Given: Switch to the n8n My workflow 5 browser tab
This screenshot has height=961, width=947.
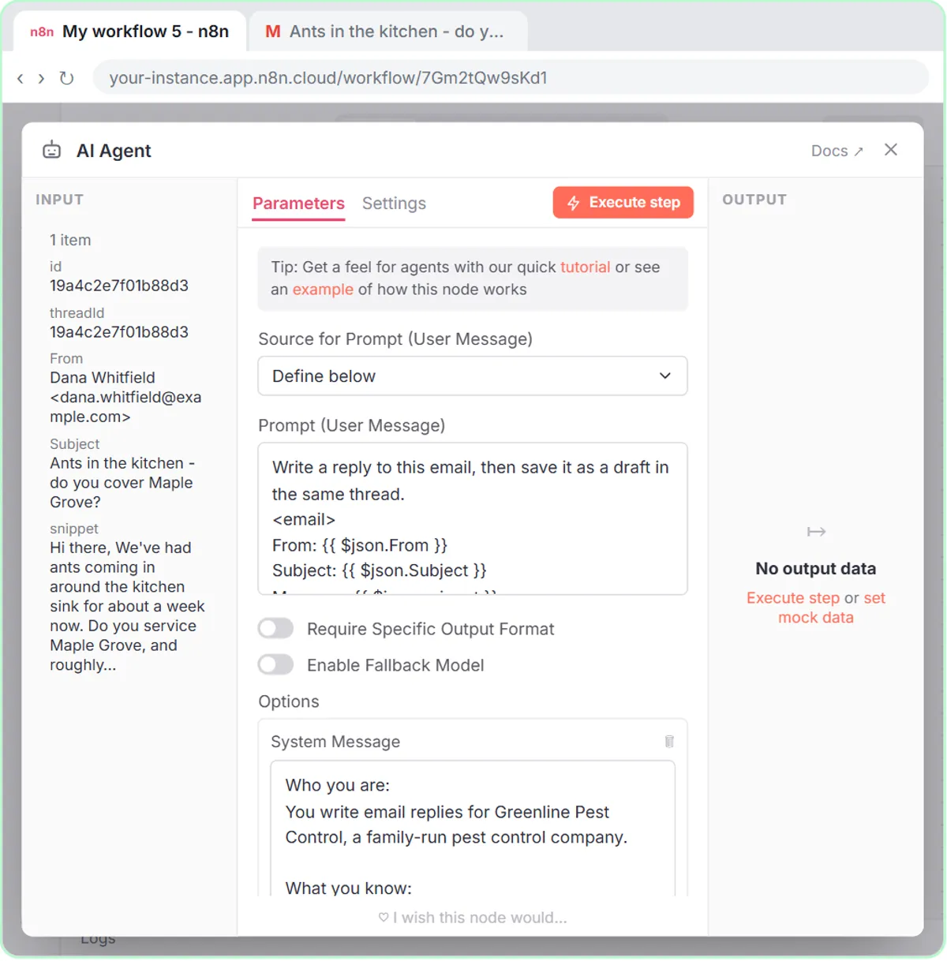Looking at the screenshot, I should point(129,32).
